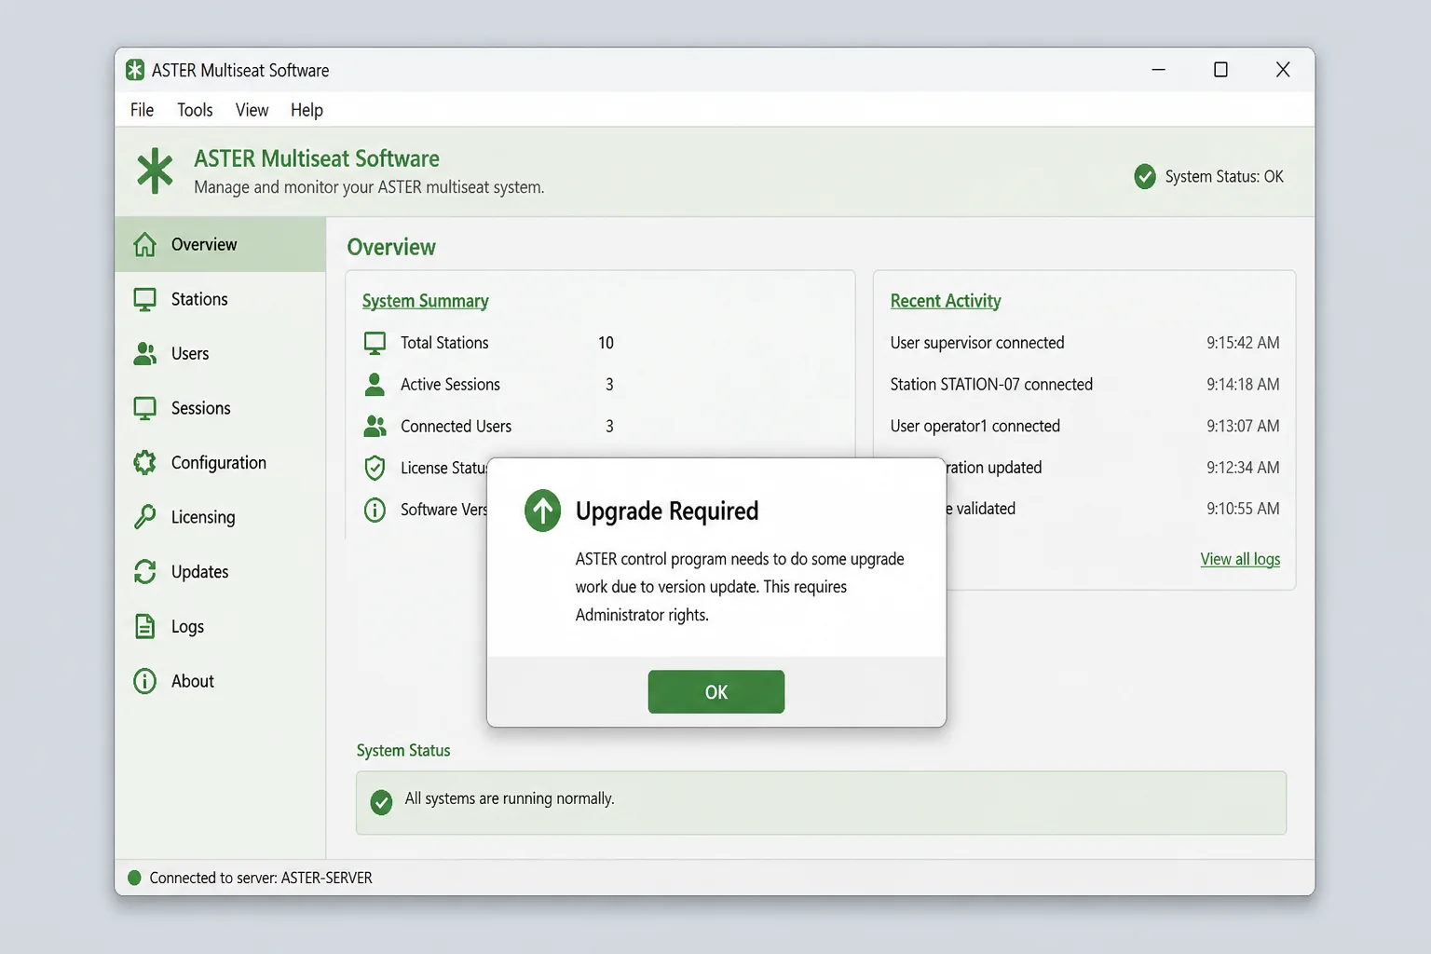Image resolution: width=1431 pixels, height=954 pixels.
Task: Click the Upgrade Required up-arrow icon
Action: (542, 511)
